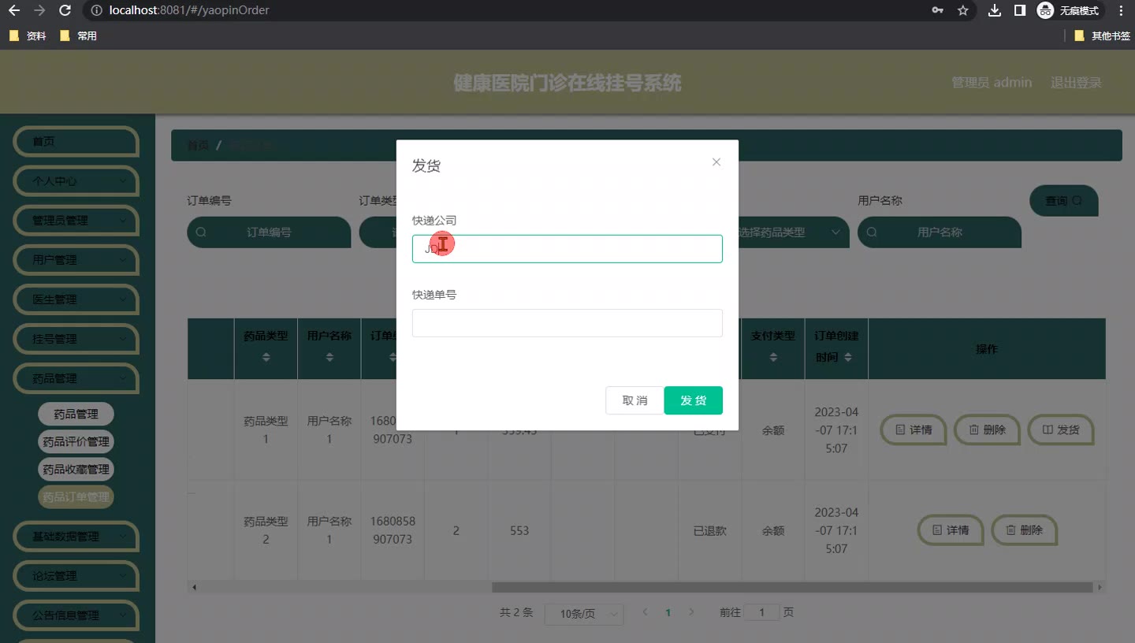
Task: Click the 前往 page number input
Action: 762,612
